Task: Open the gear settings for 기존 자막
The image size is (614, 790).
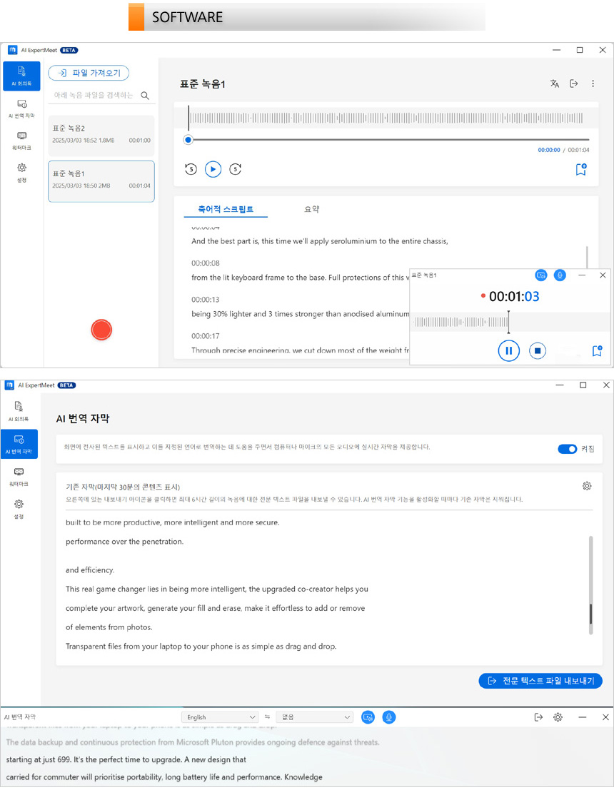Action: (x=587, y=486)
